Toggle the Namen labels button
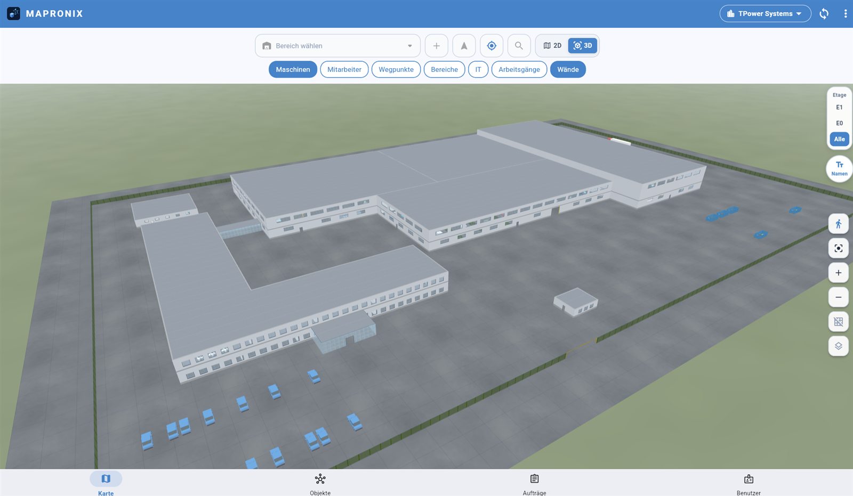This screenshot has width=853, height=496. pos(839,168)
